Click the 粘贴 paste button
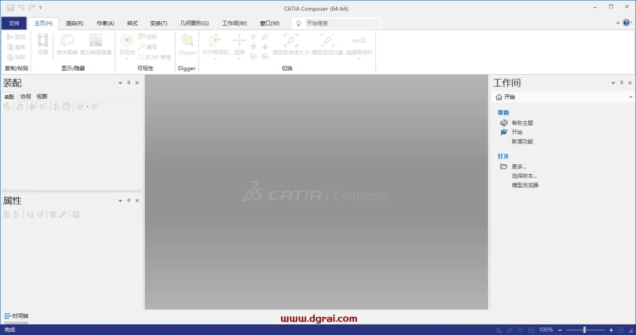The height and width of the screenshot is (335, 636). (x=16, y=57)
